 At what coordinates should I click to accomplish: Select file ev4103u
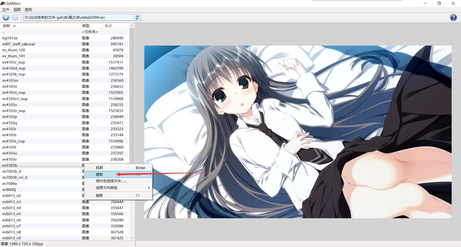[x=65, y=153]
